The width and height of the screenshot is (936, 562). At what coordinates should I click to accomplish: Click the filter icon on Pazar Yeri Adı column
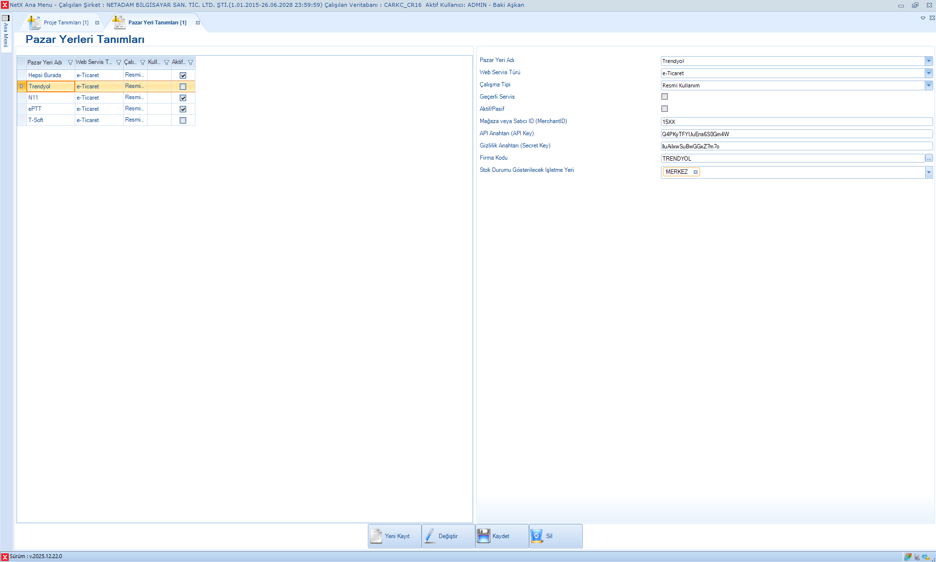click(70, 62)
